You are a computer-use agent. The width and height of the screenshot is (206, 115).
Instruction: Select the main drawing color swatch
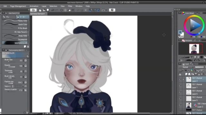tap(180, 32)
